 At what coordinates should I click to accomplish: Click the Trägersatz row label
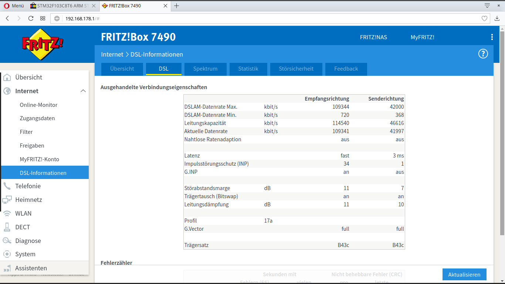[x=196, y=245]
